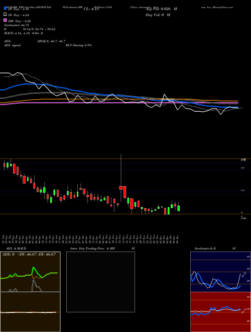Click the '4.00' price axis label
Viewport: 251px width, 332px height.
click(243, 218)
